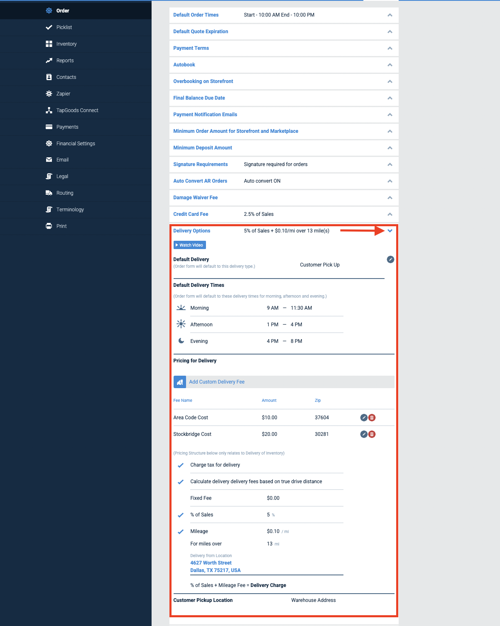Viewport: 500px width, 626px height.
Task: Click the chart icon beside Add Custom Delivery Fee
Action: point(179,381)
